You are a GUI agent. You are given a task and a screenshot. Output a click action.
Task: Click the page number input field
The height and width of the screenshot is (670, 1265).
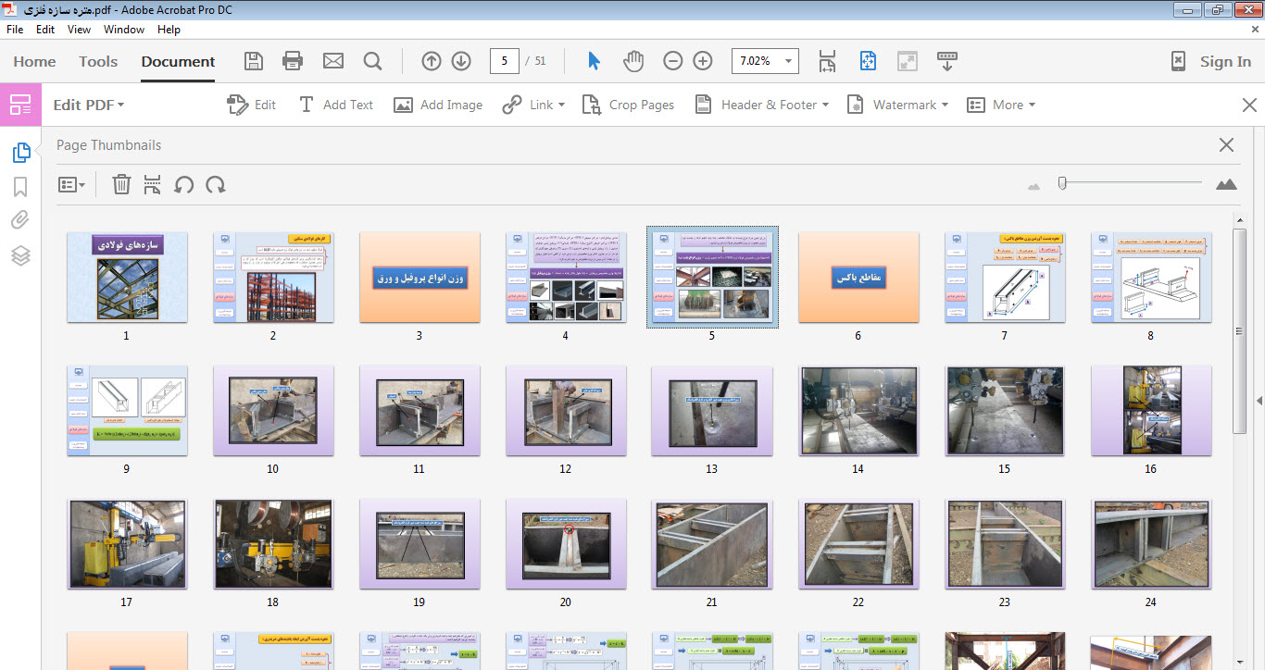click(x=504, y=61)
